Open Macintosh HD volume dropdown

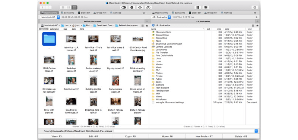50,17
